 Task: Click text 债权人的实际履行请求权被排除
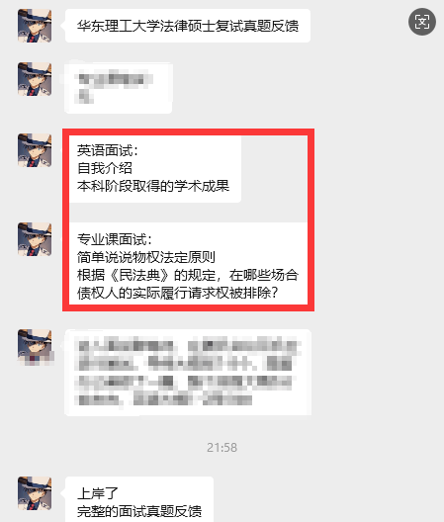point(174,293)
